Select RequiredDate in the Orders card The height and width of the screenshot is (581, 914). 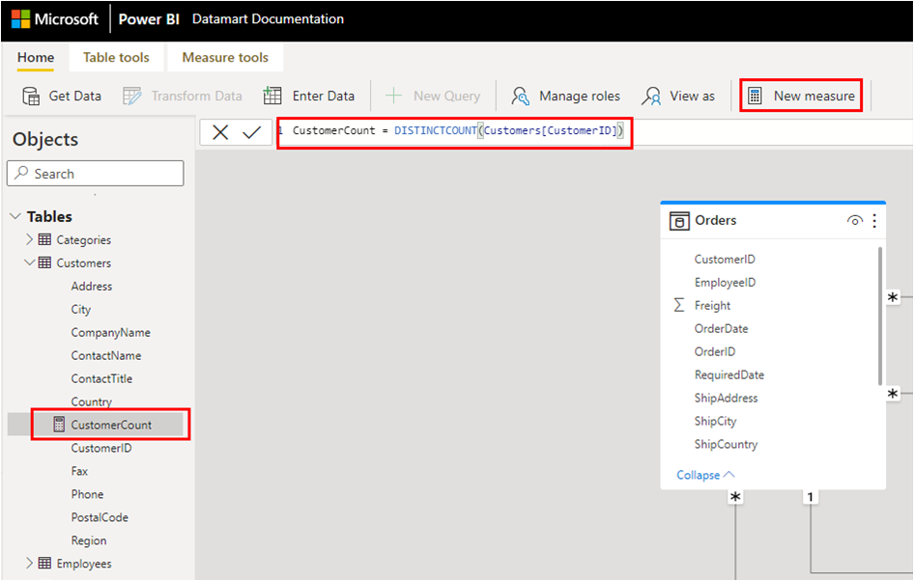coord(729,374)
